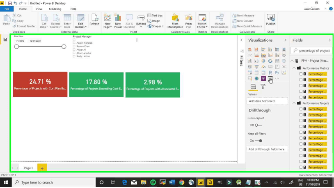
Task: Click the date slider's right handle
Action: click(x=64, y=47)
